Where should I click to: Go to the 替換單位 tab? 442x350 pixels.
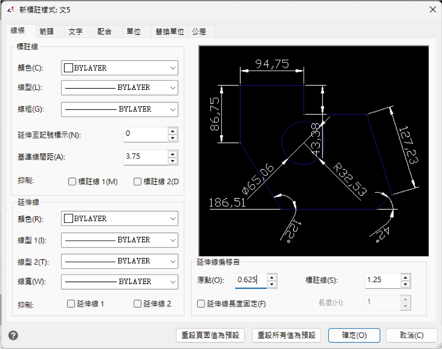[x=170, y=32]
